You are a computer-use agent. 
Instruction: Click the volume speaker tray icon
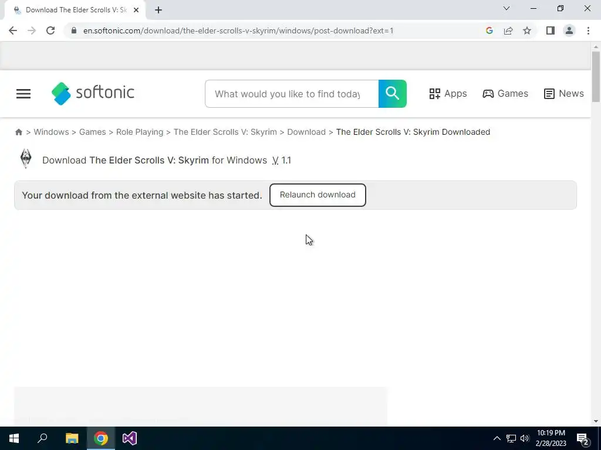525,438
